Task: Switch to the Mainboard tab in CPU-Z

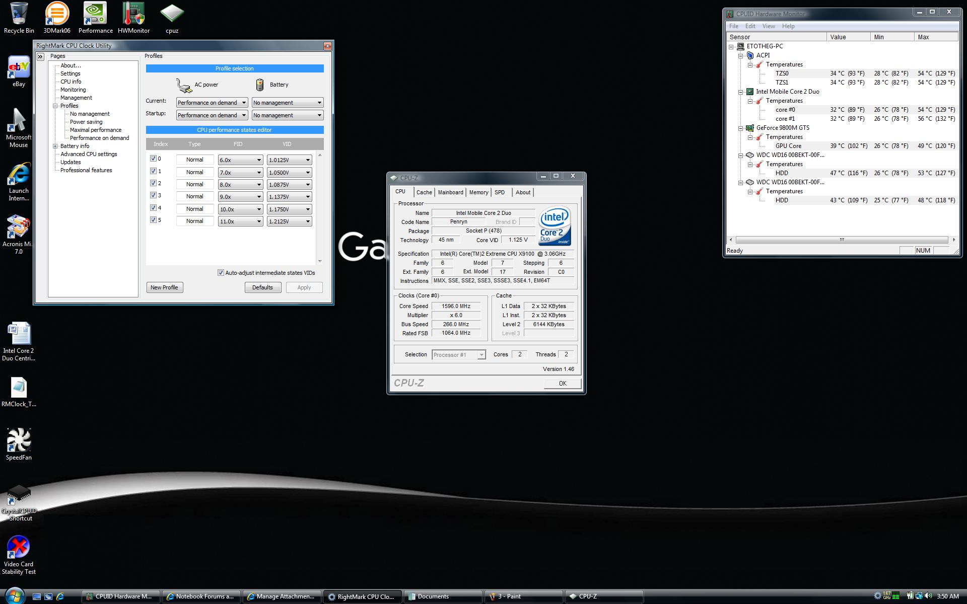Action: [450, 192]
